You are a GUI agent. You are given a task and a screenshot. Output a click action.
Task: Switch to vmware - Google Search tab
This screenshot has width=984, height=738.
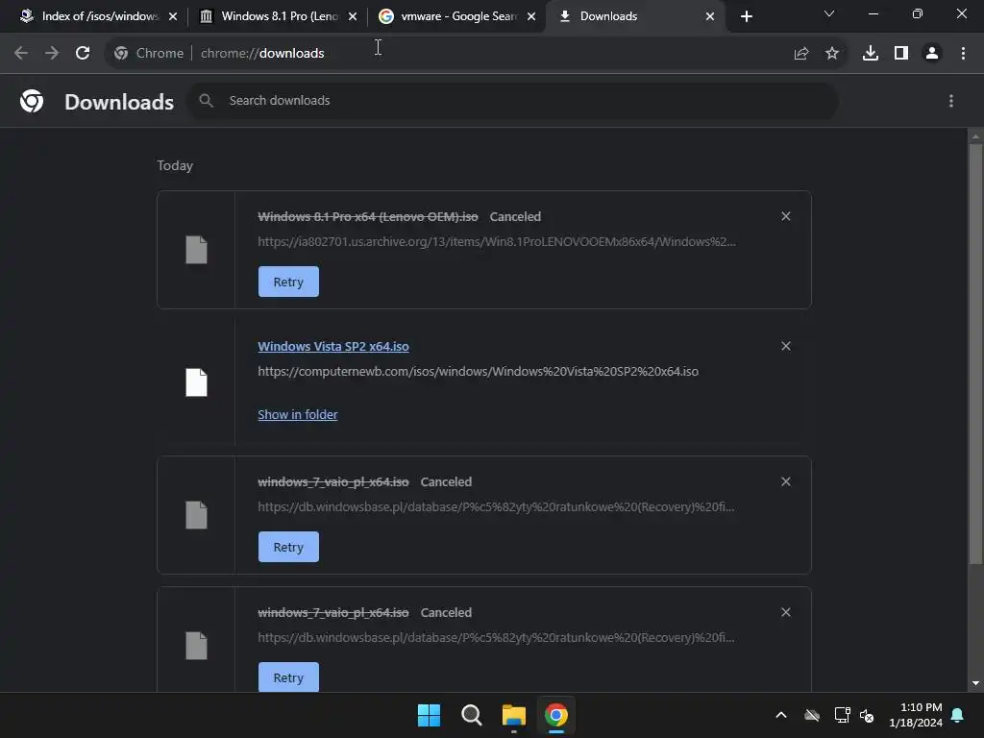[458, 16]
